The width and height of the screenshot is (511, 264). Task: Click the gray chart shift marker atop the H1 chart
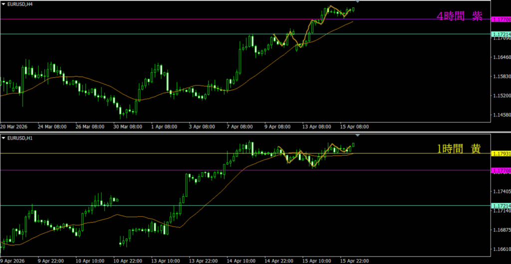[x=357, y=135]
